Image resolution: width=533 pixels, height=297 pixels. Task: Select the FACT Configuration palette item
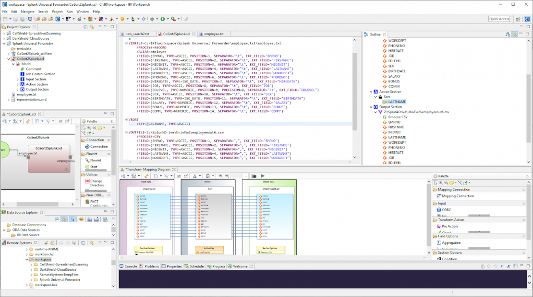point(97,204)
